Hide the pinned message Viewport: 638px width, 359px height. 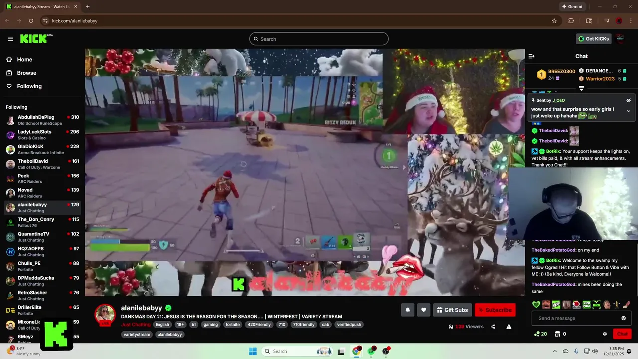pos(628,100)
